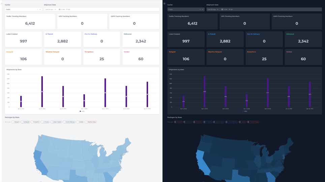Viewport: 325px width, 182px height.
Task: Open Last 30 days dropdown, light panel
Action: pyautogui.click(x=50, y=9)
